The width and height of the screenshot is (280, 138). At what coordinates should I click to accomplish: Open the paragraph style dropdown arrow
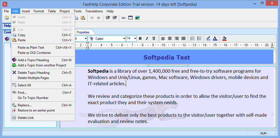86,39
